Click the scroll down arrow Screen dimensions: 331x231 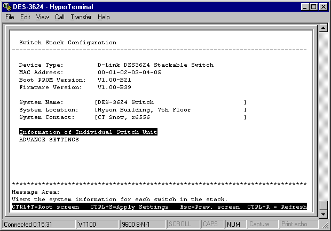coord(322,214)
